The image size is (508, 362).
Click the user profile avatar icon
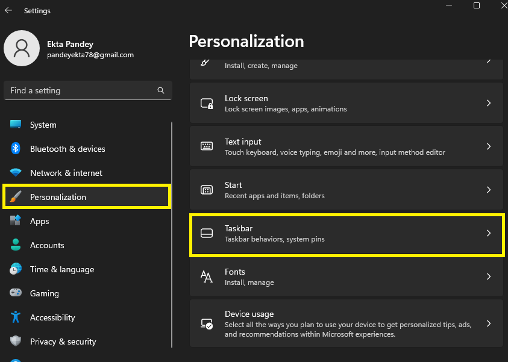pos(22,48)
